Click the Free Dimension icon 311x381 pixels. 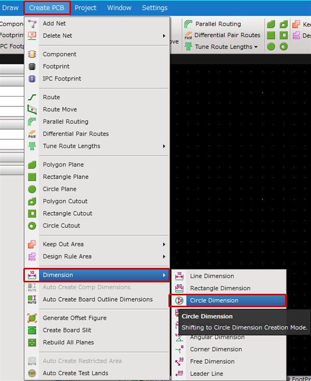tap(179, 361)
